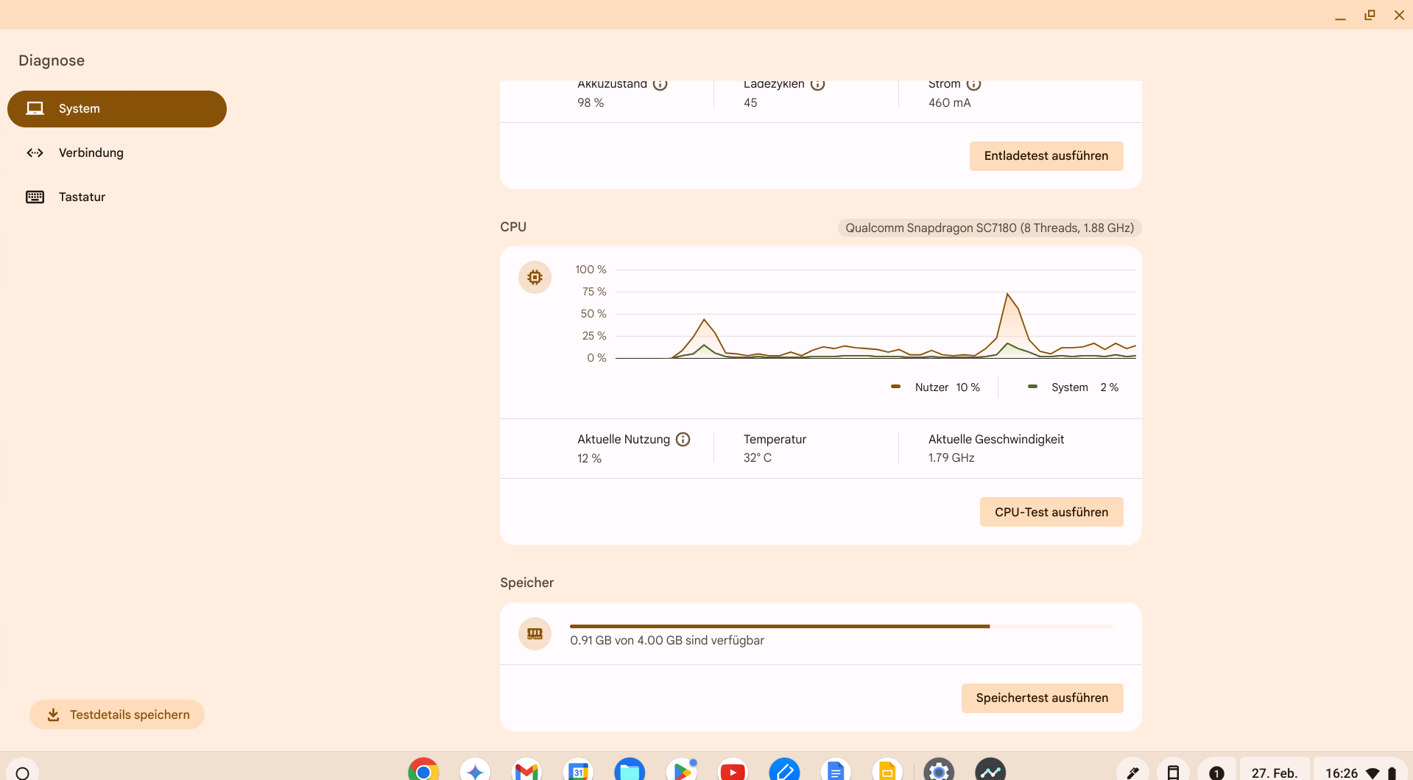Run the CPU-Test ausführen button
Image resolution: width=1413 pixels, height=780 pixels.
click(x=1051, y=513)
